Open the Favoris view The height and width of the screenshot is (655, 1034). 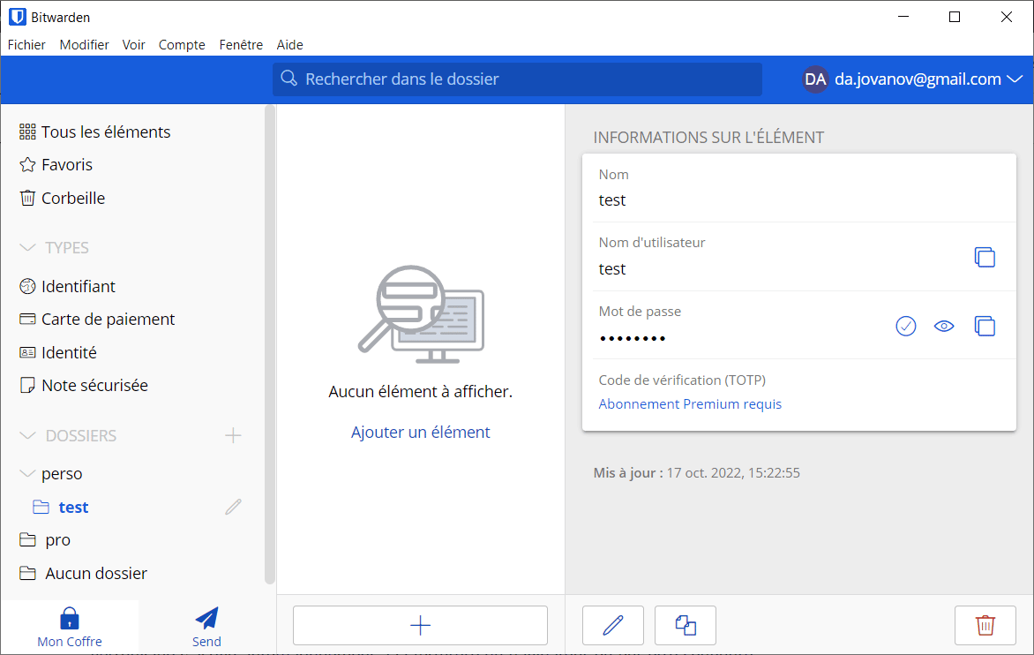tap(65, 164)
